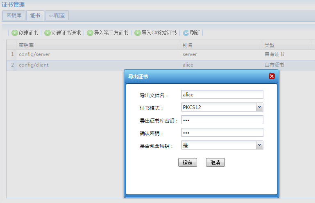Cancel export with 取消 button
315x203 pixels.
(215, 162)
